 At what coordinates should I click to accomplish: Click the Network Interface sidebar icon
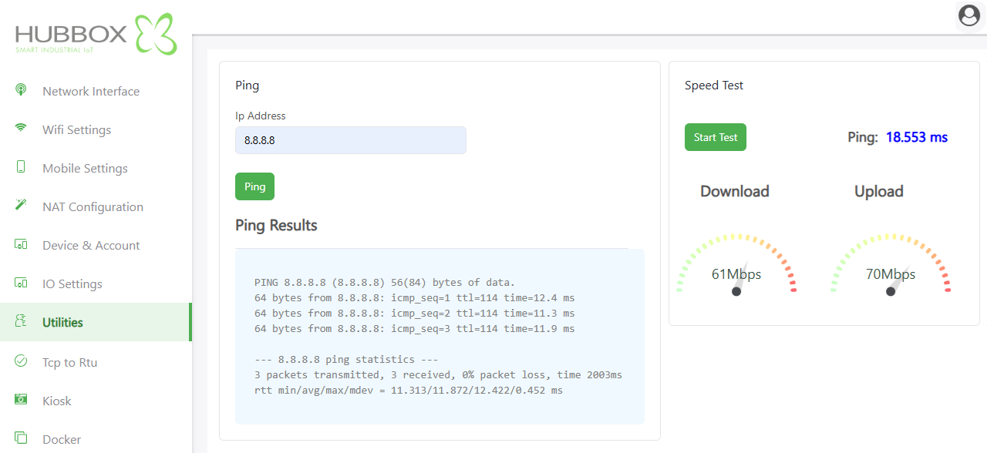tap(21, 90)
